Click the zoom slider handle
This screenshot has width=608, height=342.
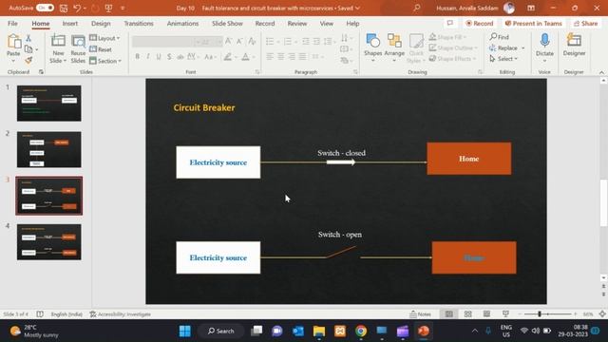pos(539,314)
